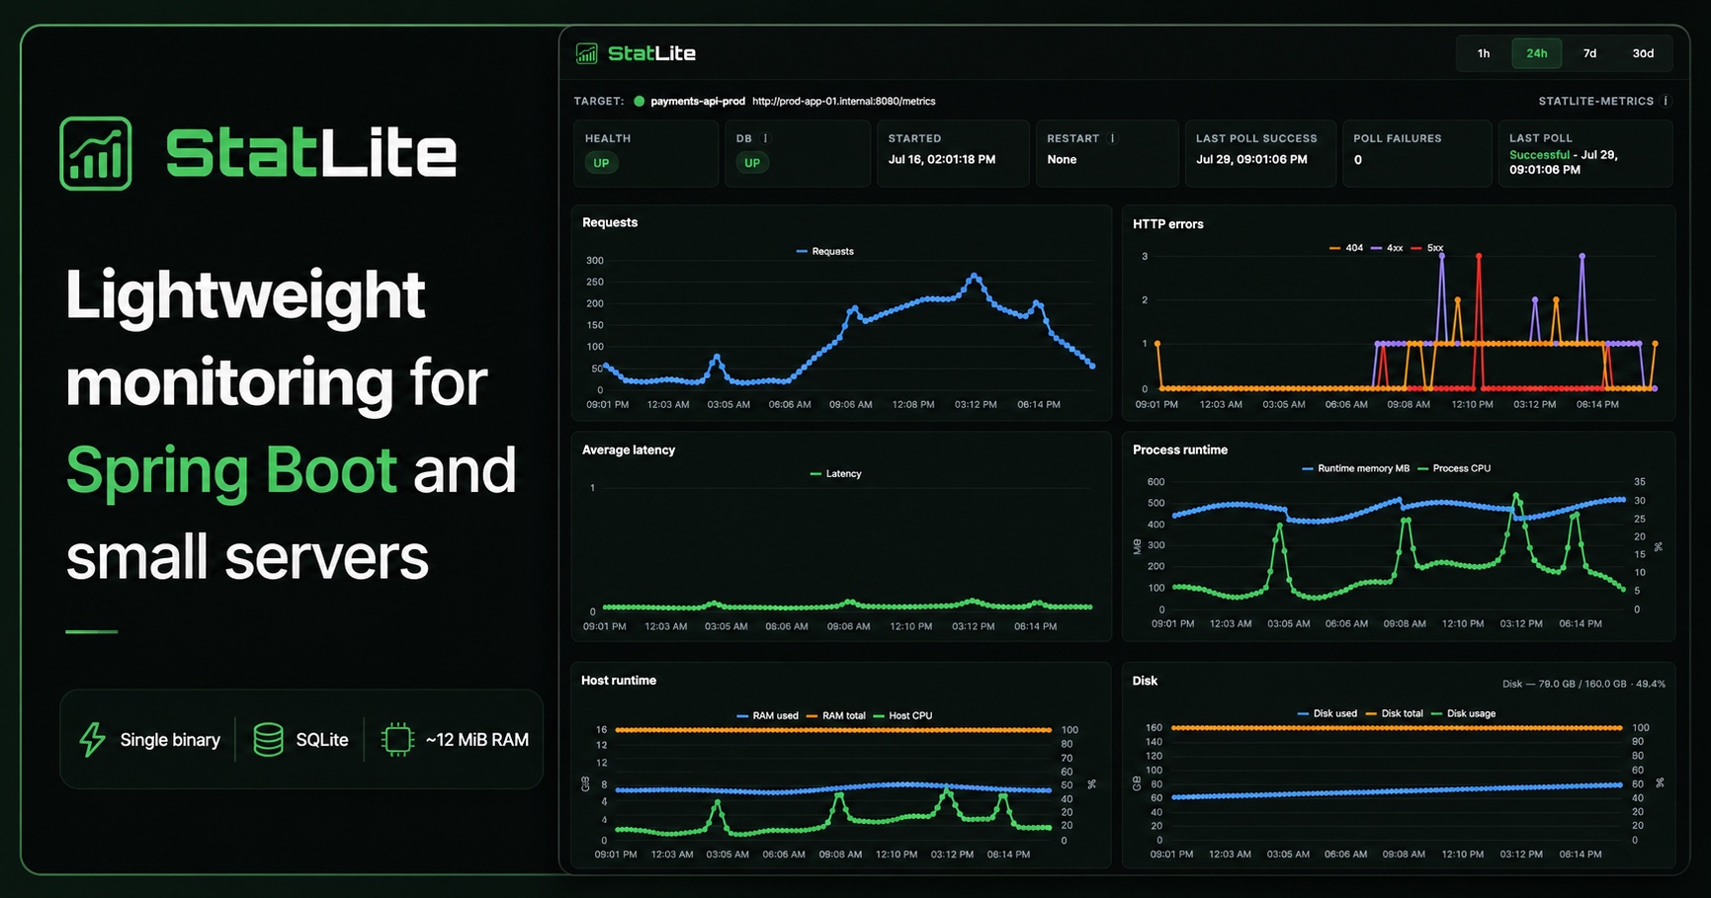Toggle Disk used legend series
Viewport: 1711px width, 898px height.
pyautogui.click(x=1327, y=713)
